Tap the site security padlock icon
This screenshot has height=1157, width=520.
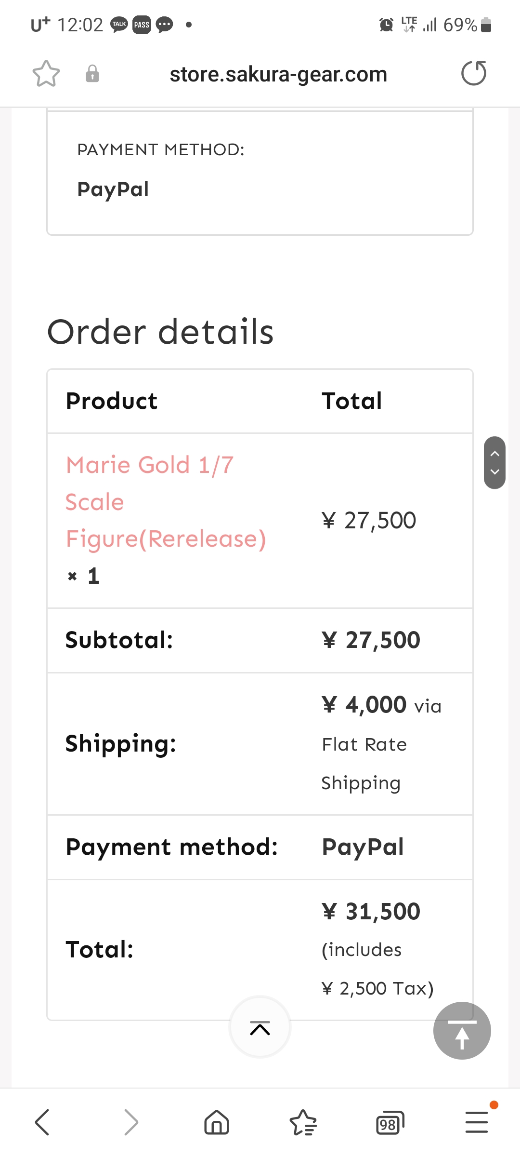tap(92, 74)
